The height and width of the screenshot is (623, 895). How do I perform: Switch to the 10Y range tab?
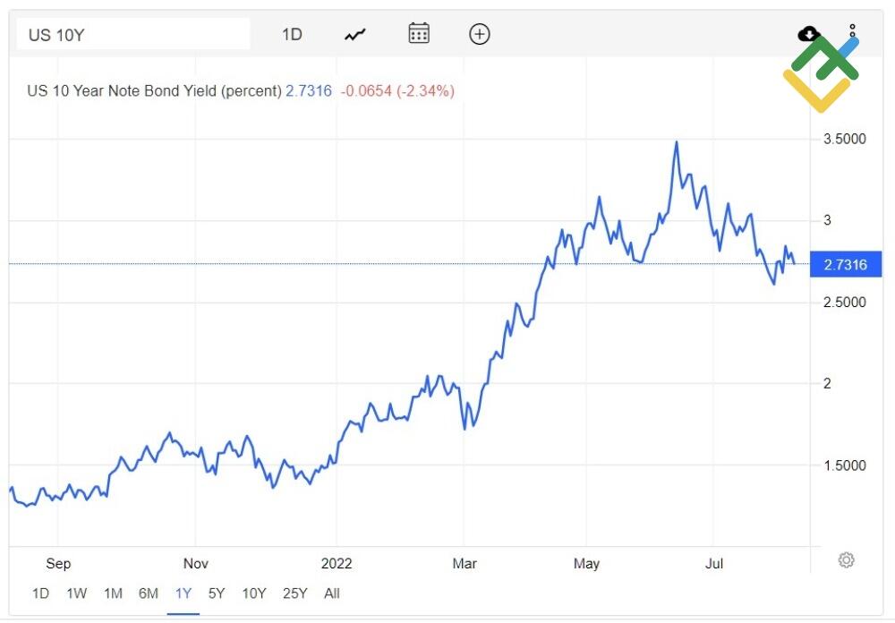[254, 593]
